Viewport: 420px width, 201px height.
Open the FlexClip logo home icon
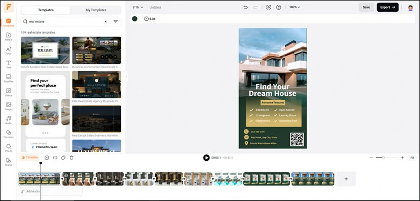point(9,7)
